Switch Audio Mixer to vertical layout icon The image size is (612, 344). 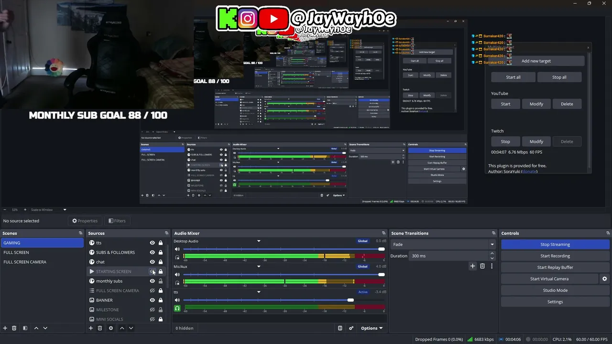[340, 328]
